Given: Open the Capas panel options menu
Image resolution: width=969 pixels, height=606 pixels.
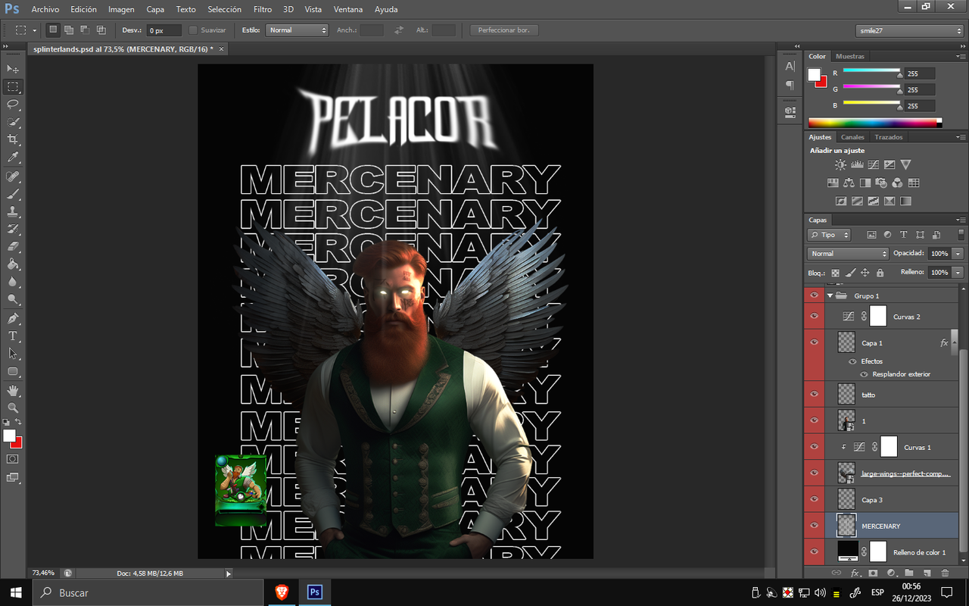Looking at the screenshot, I should pyautogui.click(x=960, y=220).
